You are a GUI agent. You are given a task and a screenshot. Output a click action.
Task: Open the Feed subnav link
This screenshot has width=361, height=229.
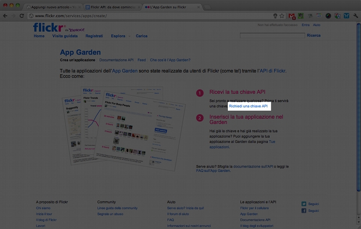[x=141, y=60]
